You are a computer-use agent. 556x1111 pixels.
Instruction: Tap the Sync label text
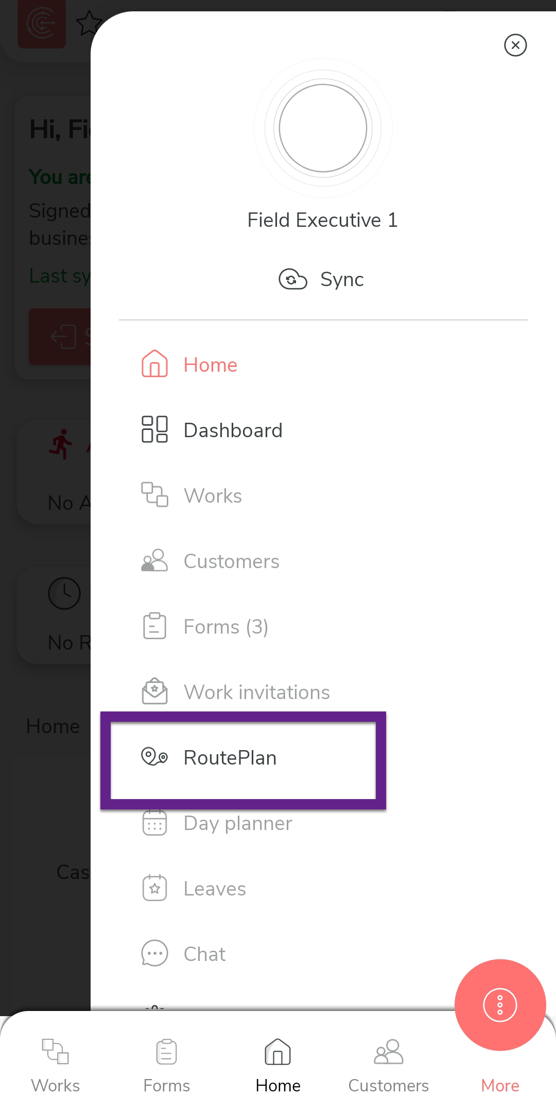tap(342, 279)
